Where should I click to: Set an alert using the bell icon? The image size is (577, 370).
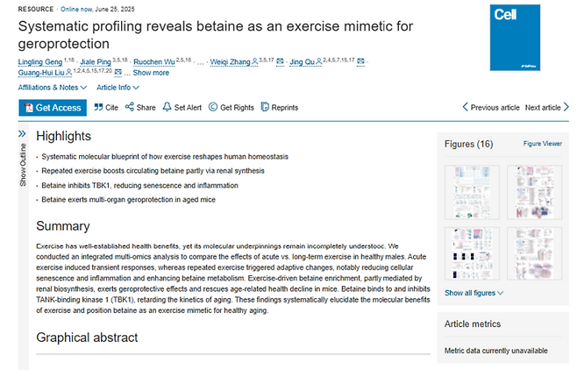[167, 108]
